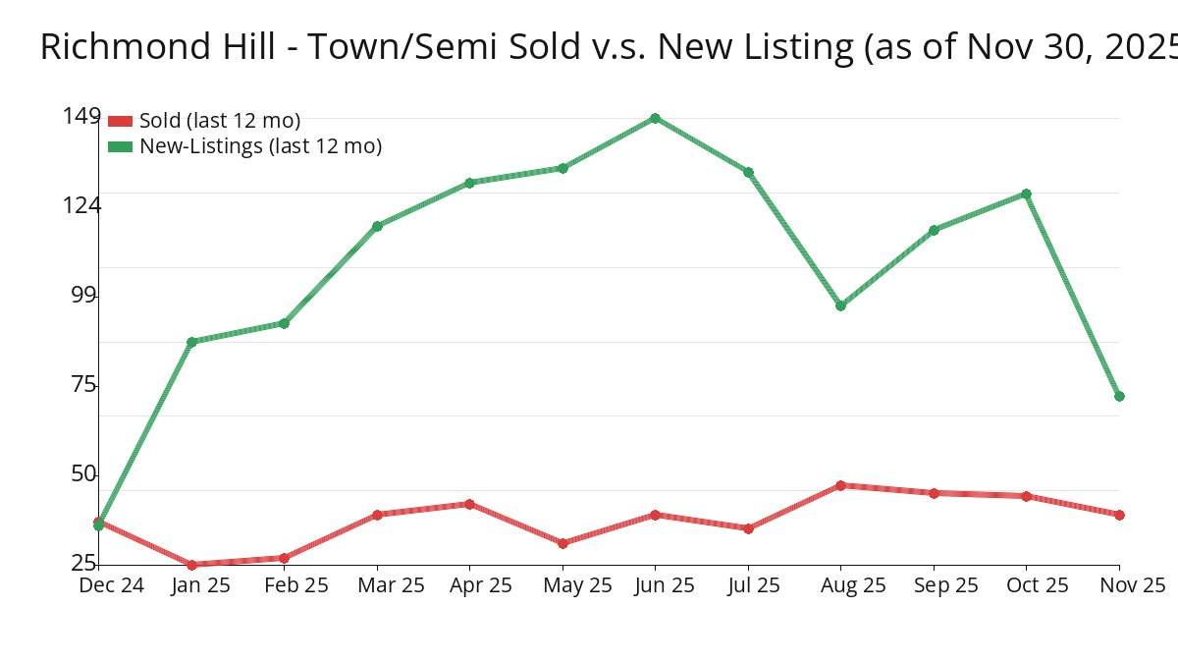This screenshot has width=1178, height=663.
Task: Click the red Sold legend color swatch
Action: coord(120,121)
